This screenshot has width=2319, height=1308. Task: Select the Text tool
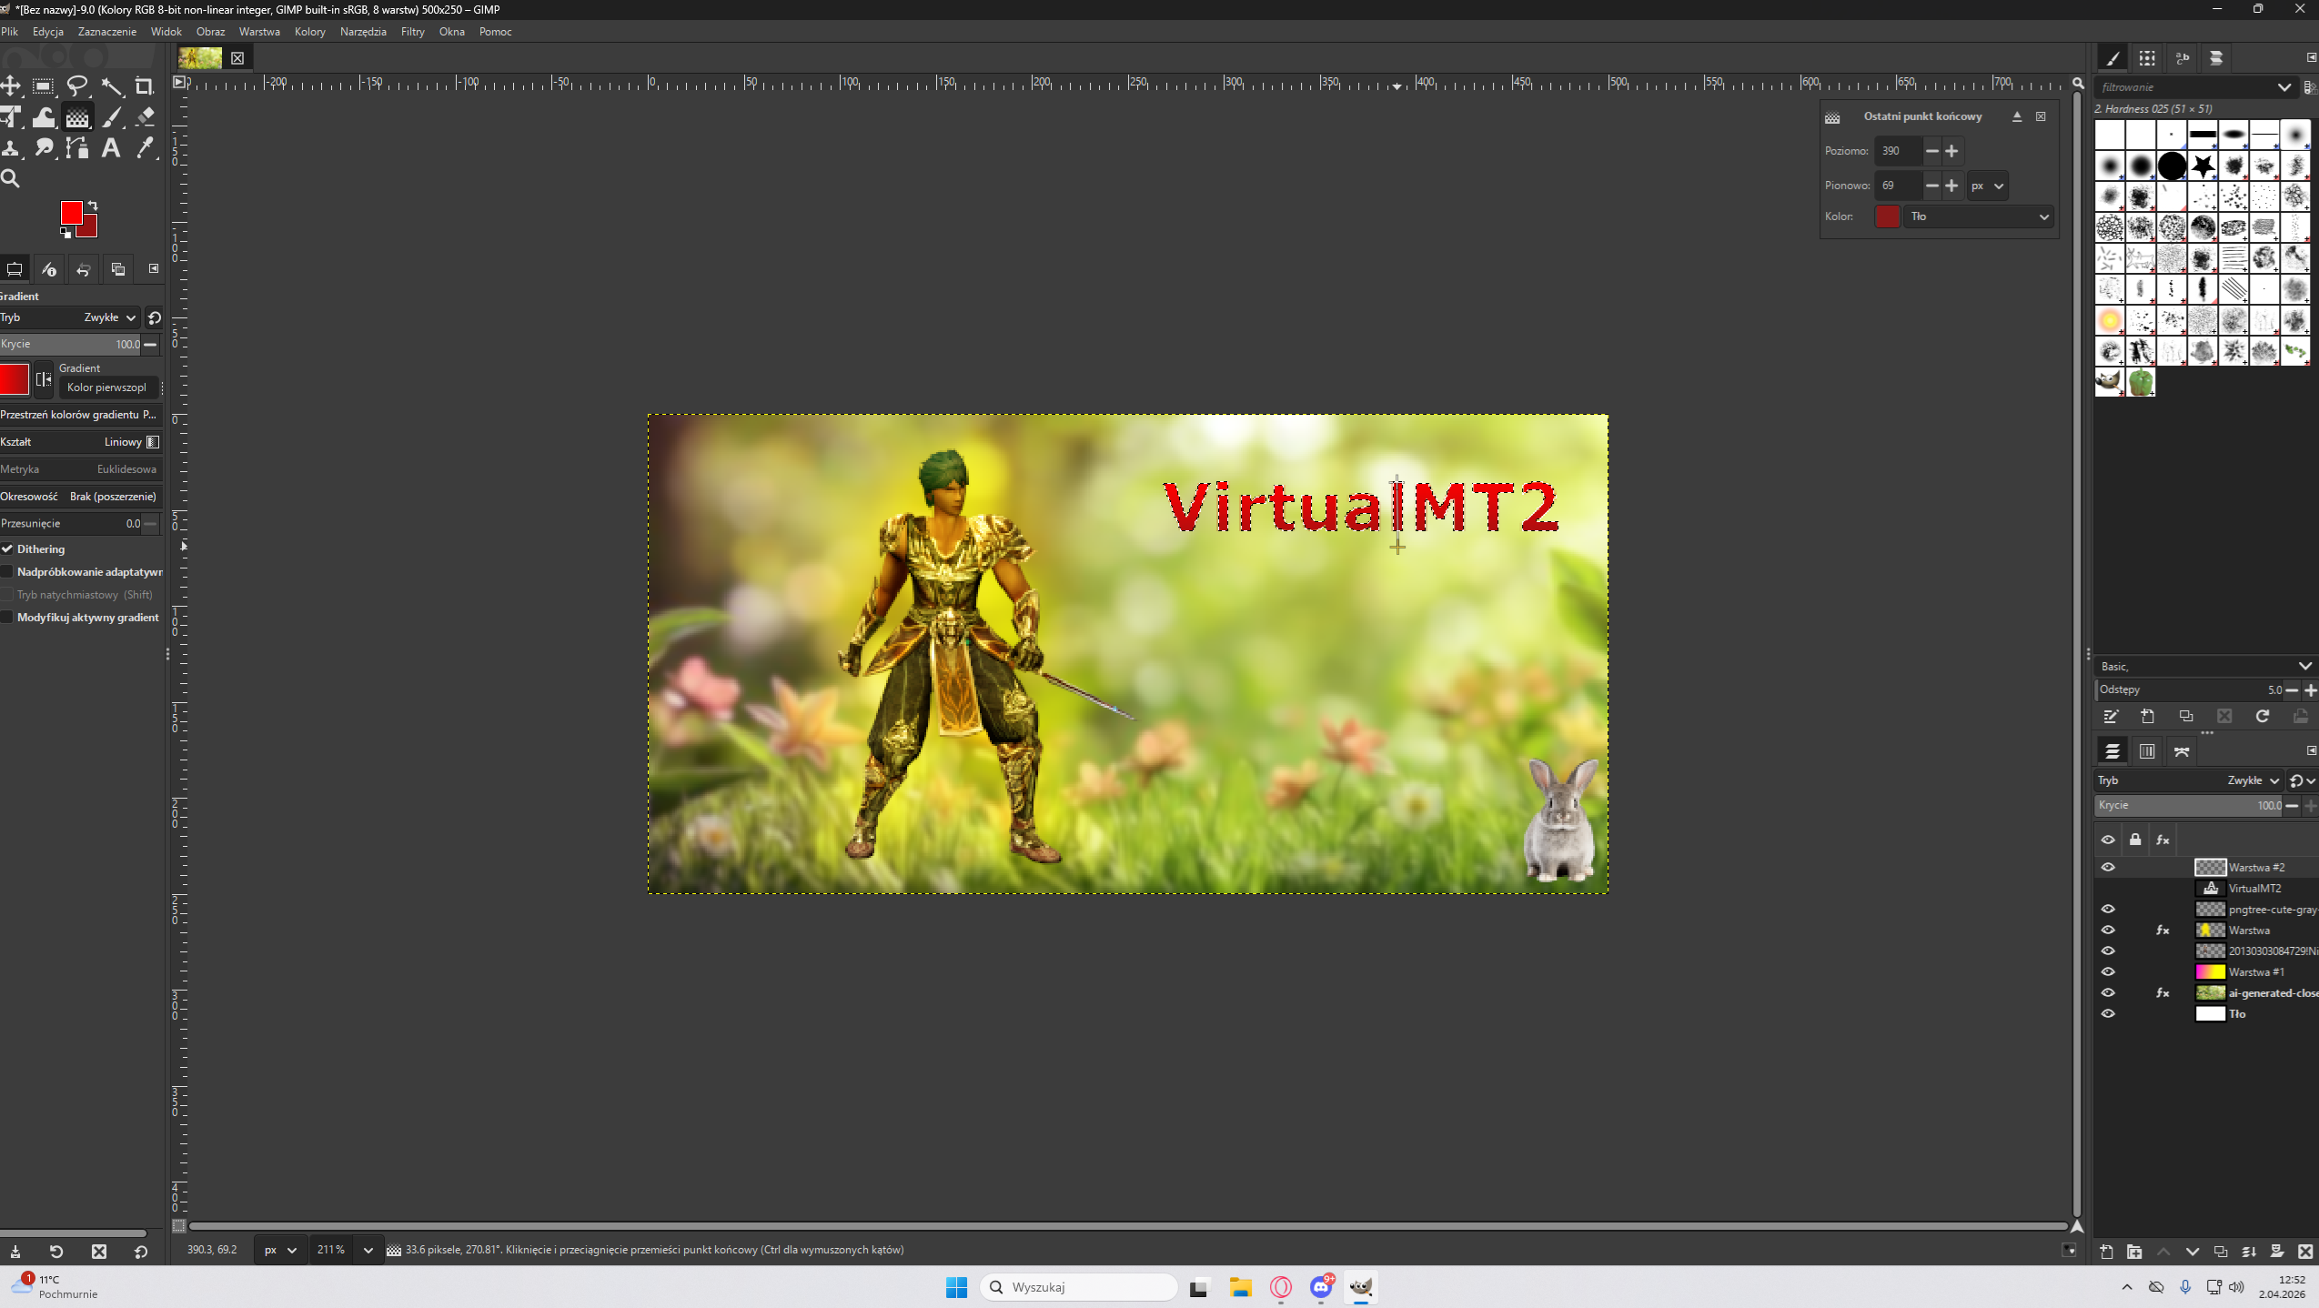click(111, 147)
